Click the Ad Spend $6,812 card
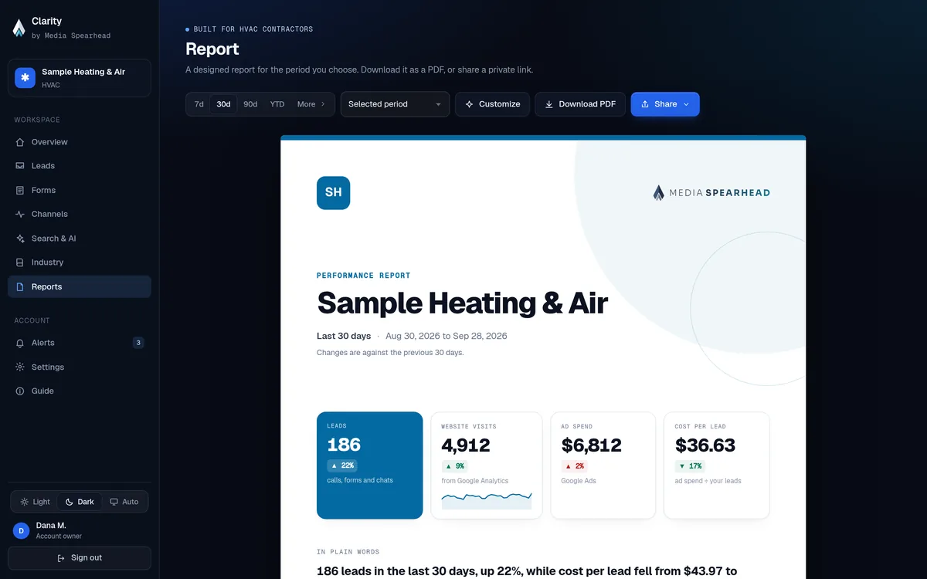This screenshot has height=579, width=927. pyautogui.click(x=603, y=466)
